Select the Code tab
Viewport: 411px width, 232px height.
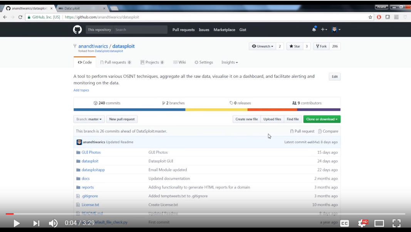pos(85,62)
